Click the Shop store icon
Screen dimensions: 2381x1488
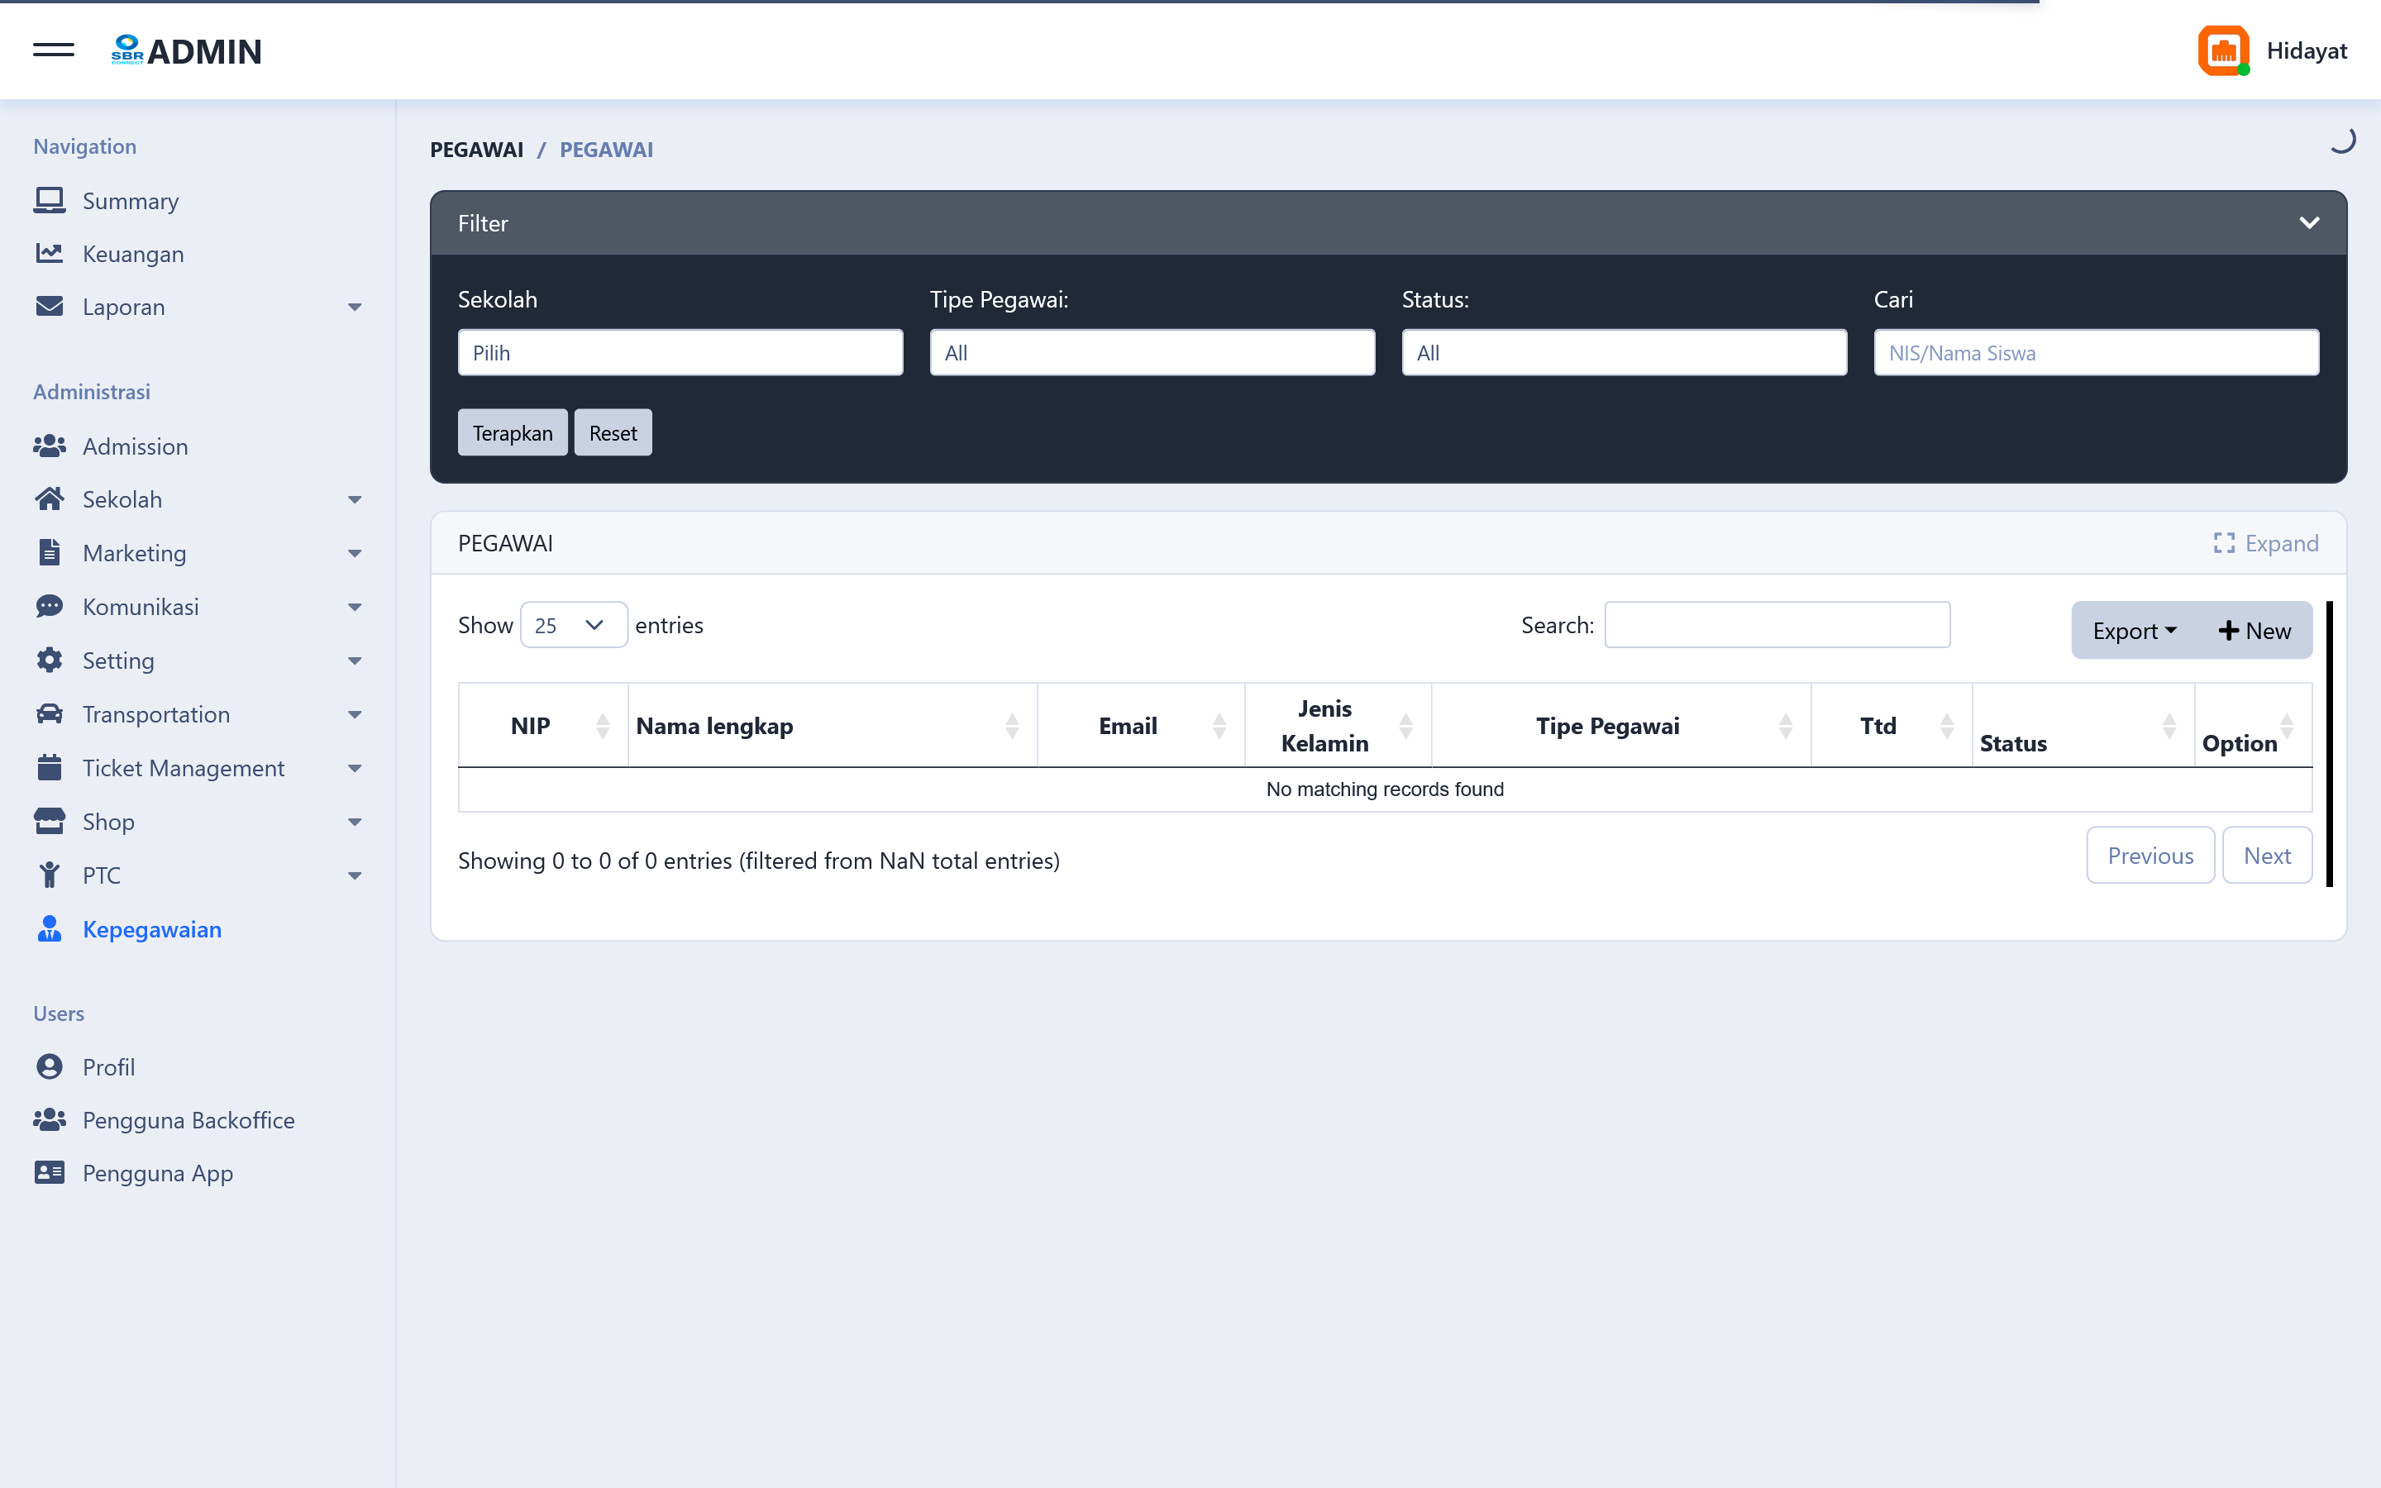pyautogui.click(x=50, y=822)
